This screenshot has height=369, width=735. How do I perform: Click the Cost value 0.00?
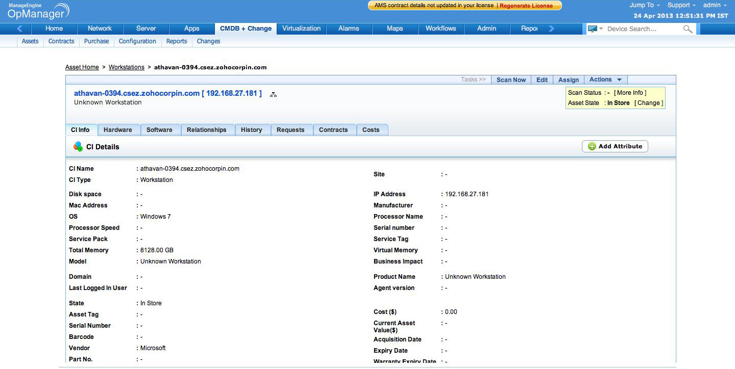(451, 312)
